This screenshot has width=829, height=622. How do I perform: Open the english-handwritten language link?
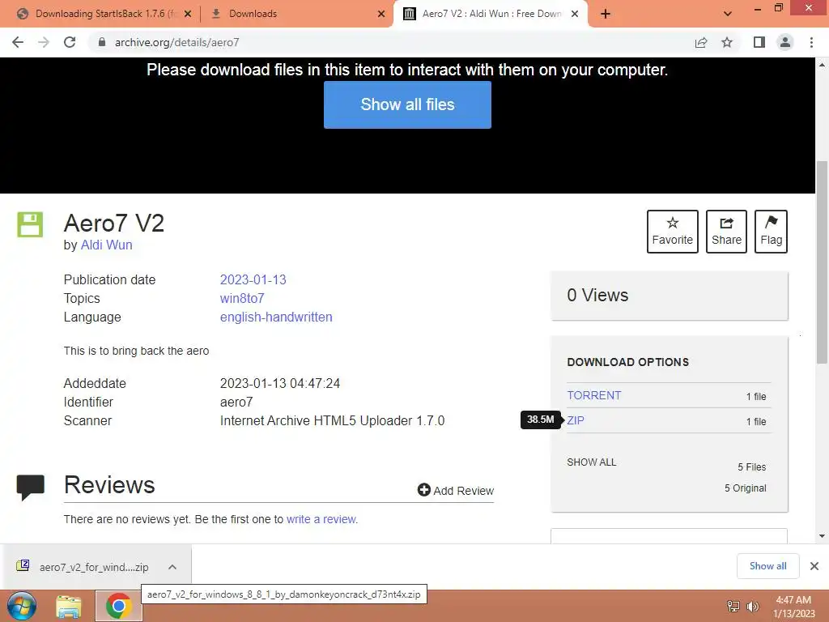click(x=276, y=317)
